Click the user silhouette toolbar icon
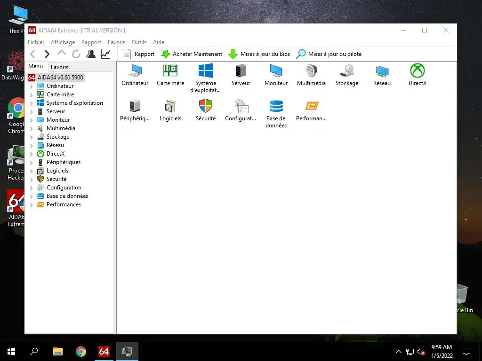This screenshot has width=482, height=361. pos(91,54)
